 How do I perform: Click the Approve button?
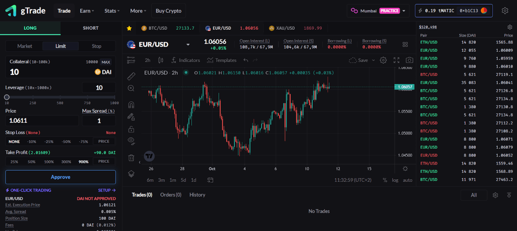pos(60,177)
